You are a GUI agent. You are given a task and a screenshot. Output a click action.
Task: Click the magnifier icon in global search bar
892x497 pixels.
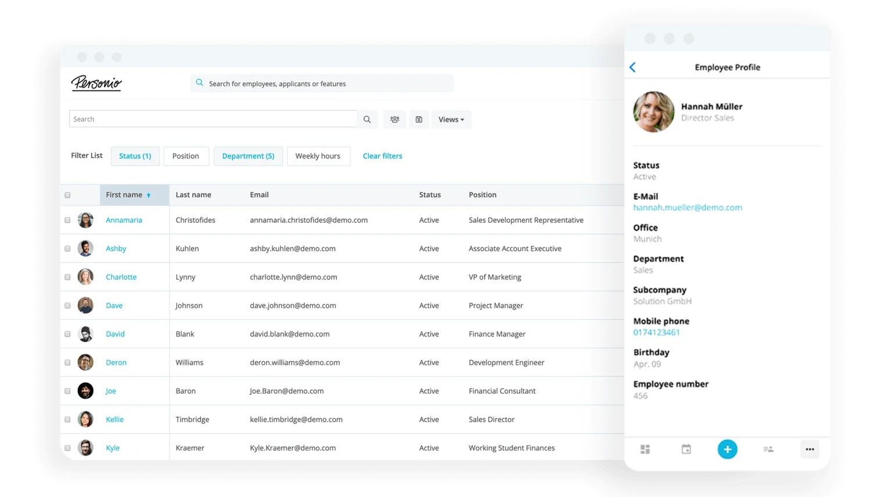199,83
